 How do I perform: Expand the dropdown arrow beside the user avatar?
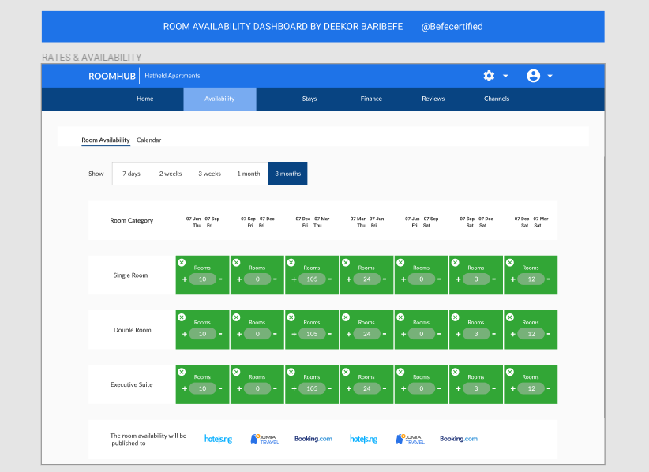[x=550, y=76]
